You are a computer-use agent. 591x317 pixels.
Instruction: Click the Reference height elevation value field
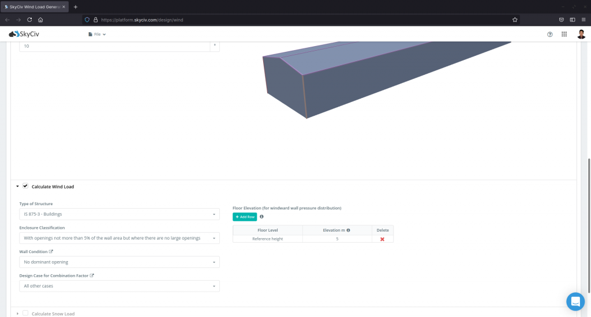pos(337,239)
